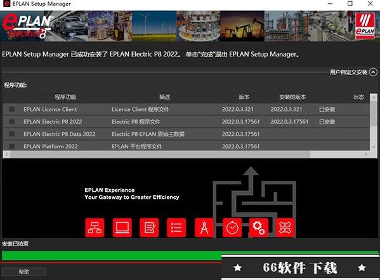
Task: Select the 'EPLAN Electric P8 2022' row text
Action: click(x=53, y=122)
